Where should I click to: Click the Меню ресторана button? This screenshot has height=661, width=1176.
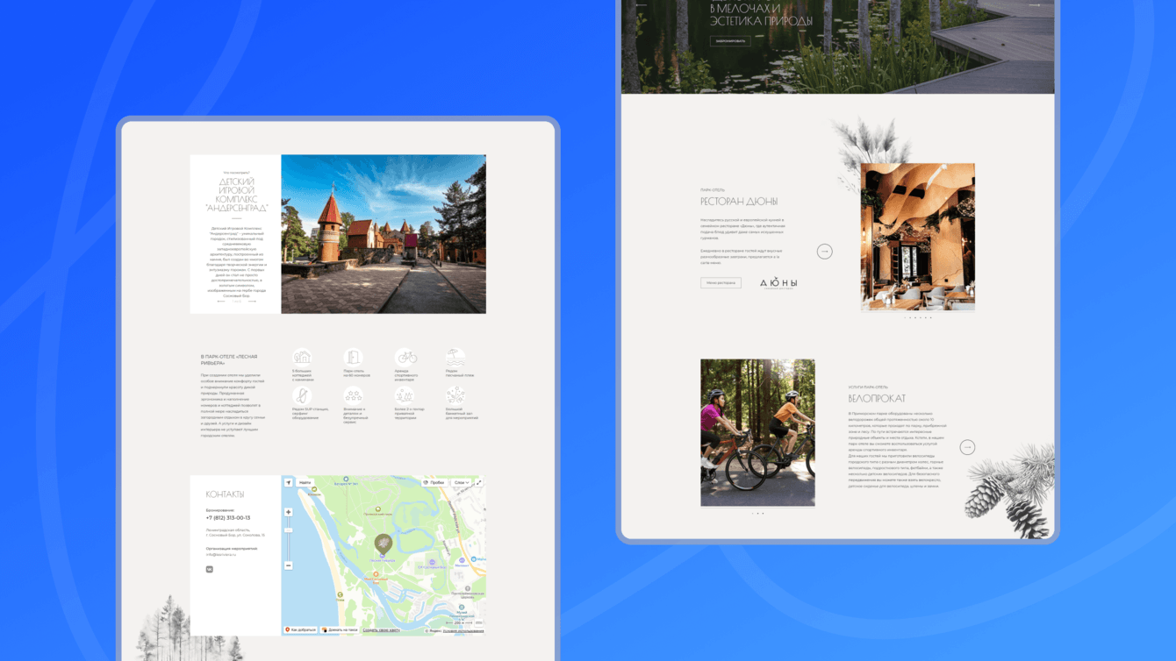click(x=721, y=283)
